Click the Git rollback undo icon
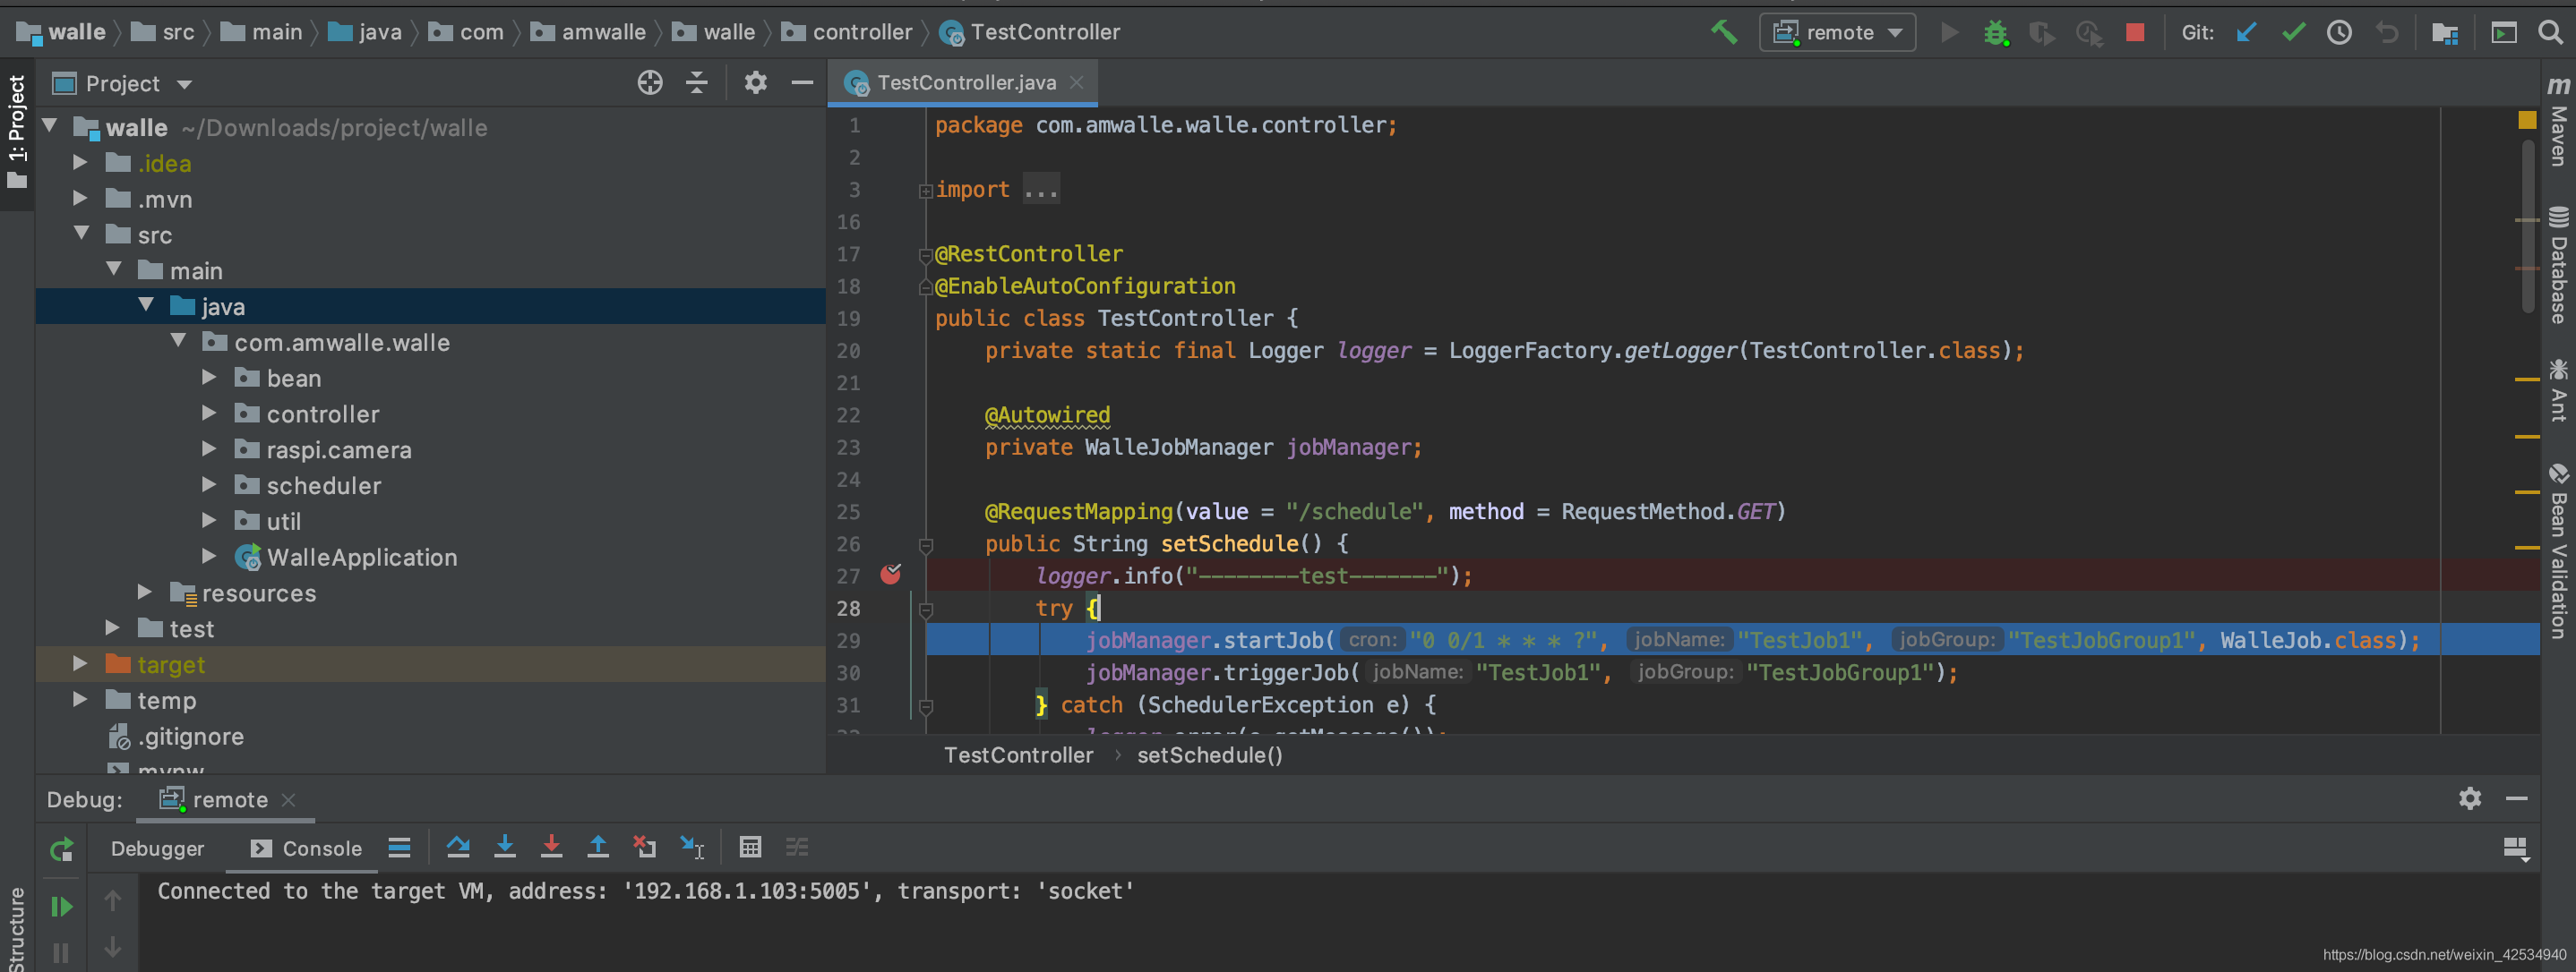The image size is (2576, 972). (x=2386, y=33)
